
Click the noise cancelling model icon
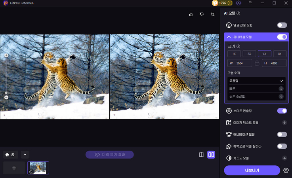click(x=229, y=111)
